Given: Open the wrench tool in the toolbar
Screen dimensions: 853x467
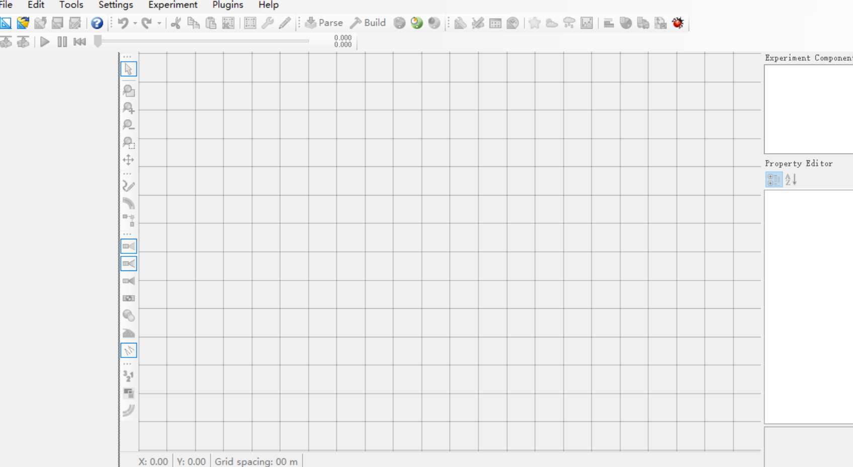Looking at the screenshot, I should [x=268, y=23].
